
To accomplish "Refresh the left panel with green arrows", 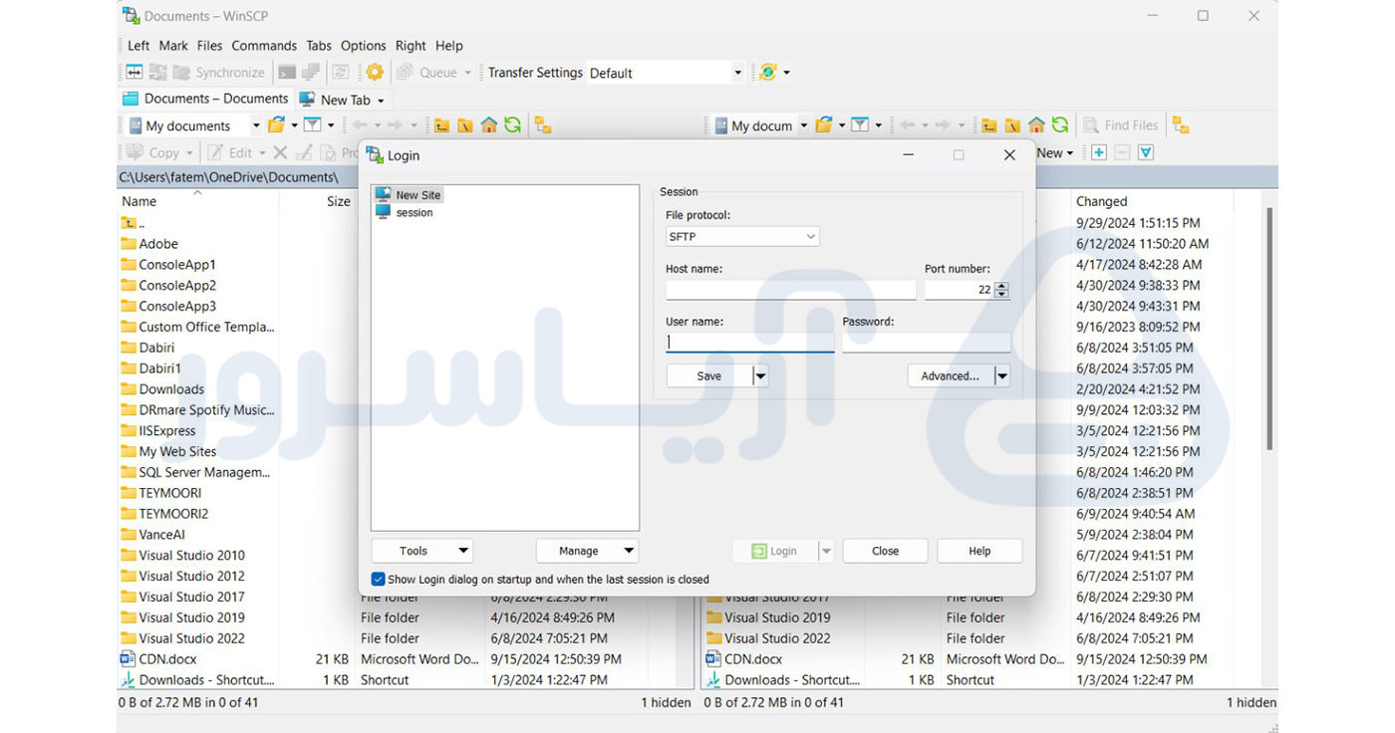I will [512, 124].
